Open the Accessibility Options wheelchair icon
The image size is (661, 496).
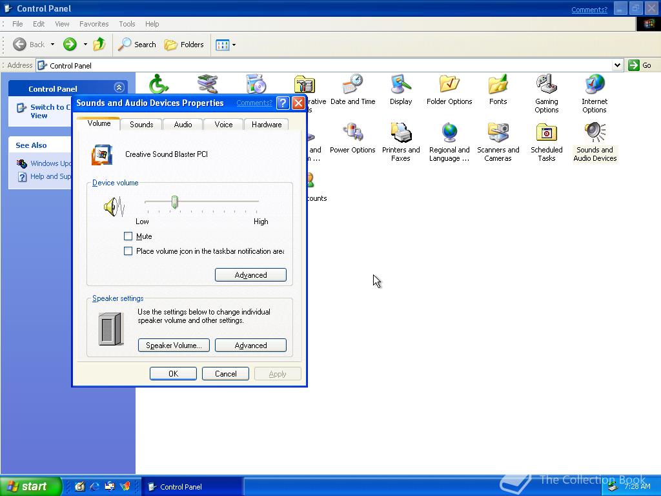159,83
